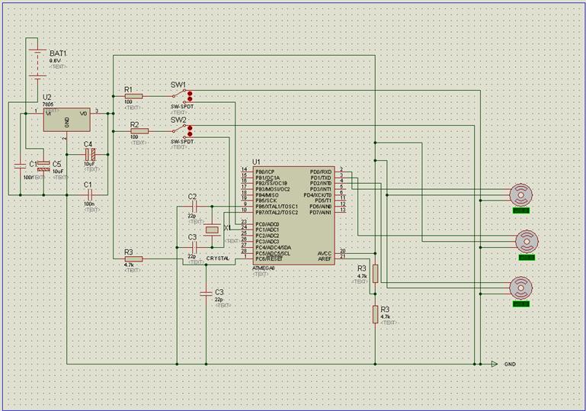Click the green indicator under the bottom servo
Image resolution: width=586 pixels, height=411 pixels.
[521, 304]
